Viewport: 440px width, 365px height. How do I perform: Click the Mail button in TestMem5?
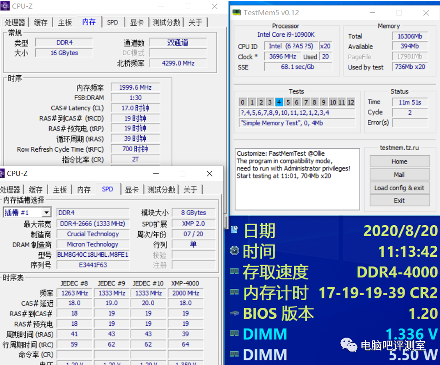(400, 175)
